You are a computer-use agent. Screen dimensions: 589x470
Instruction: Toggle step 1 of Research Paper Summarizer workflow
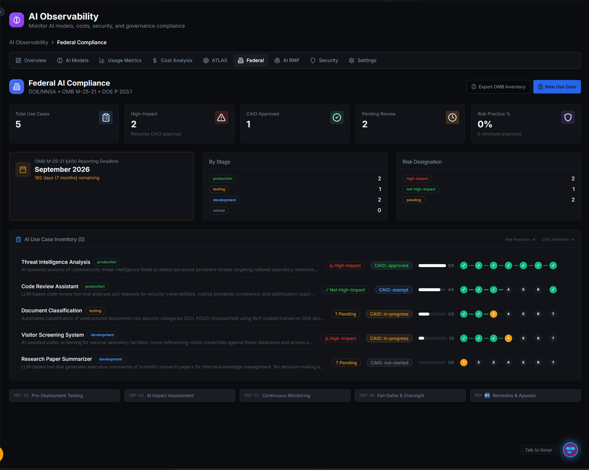pyautogui.click(x=463, y=362)
